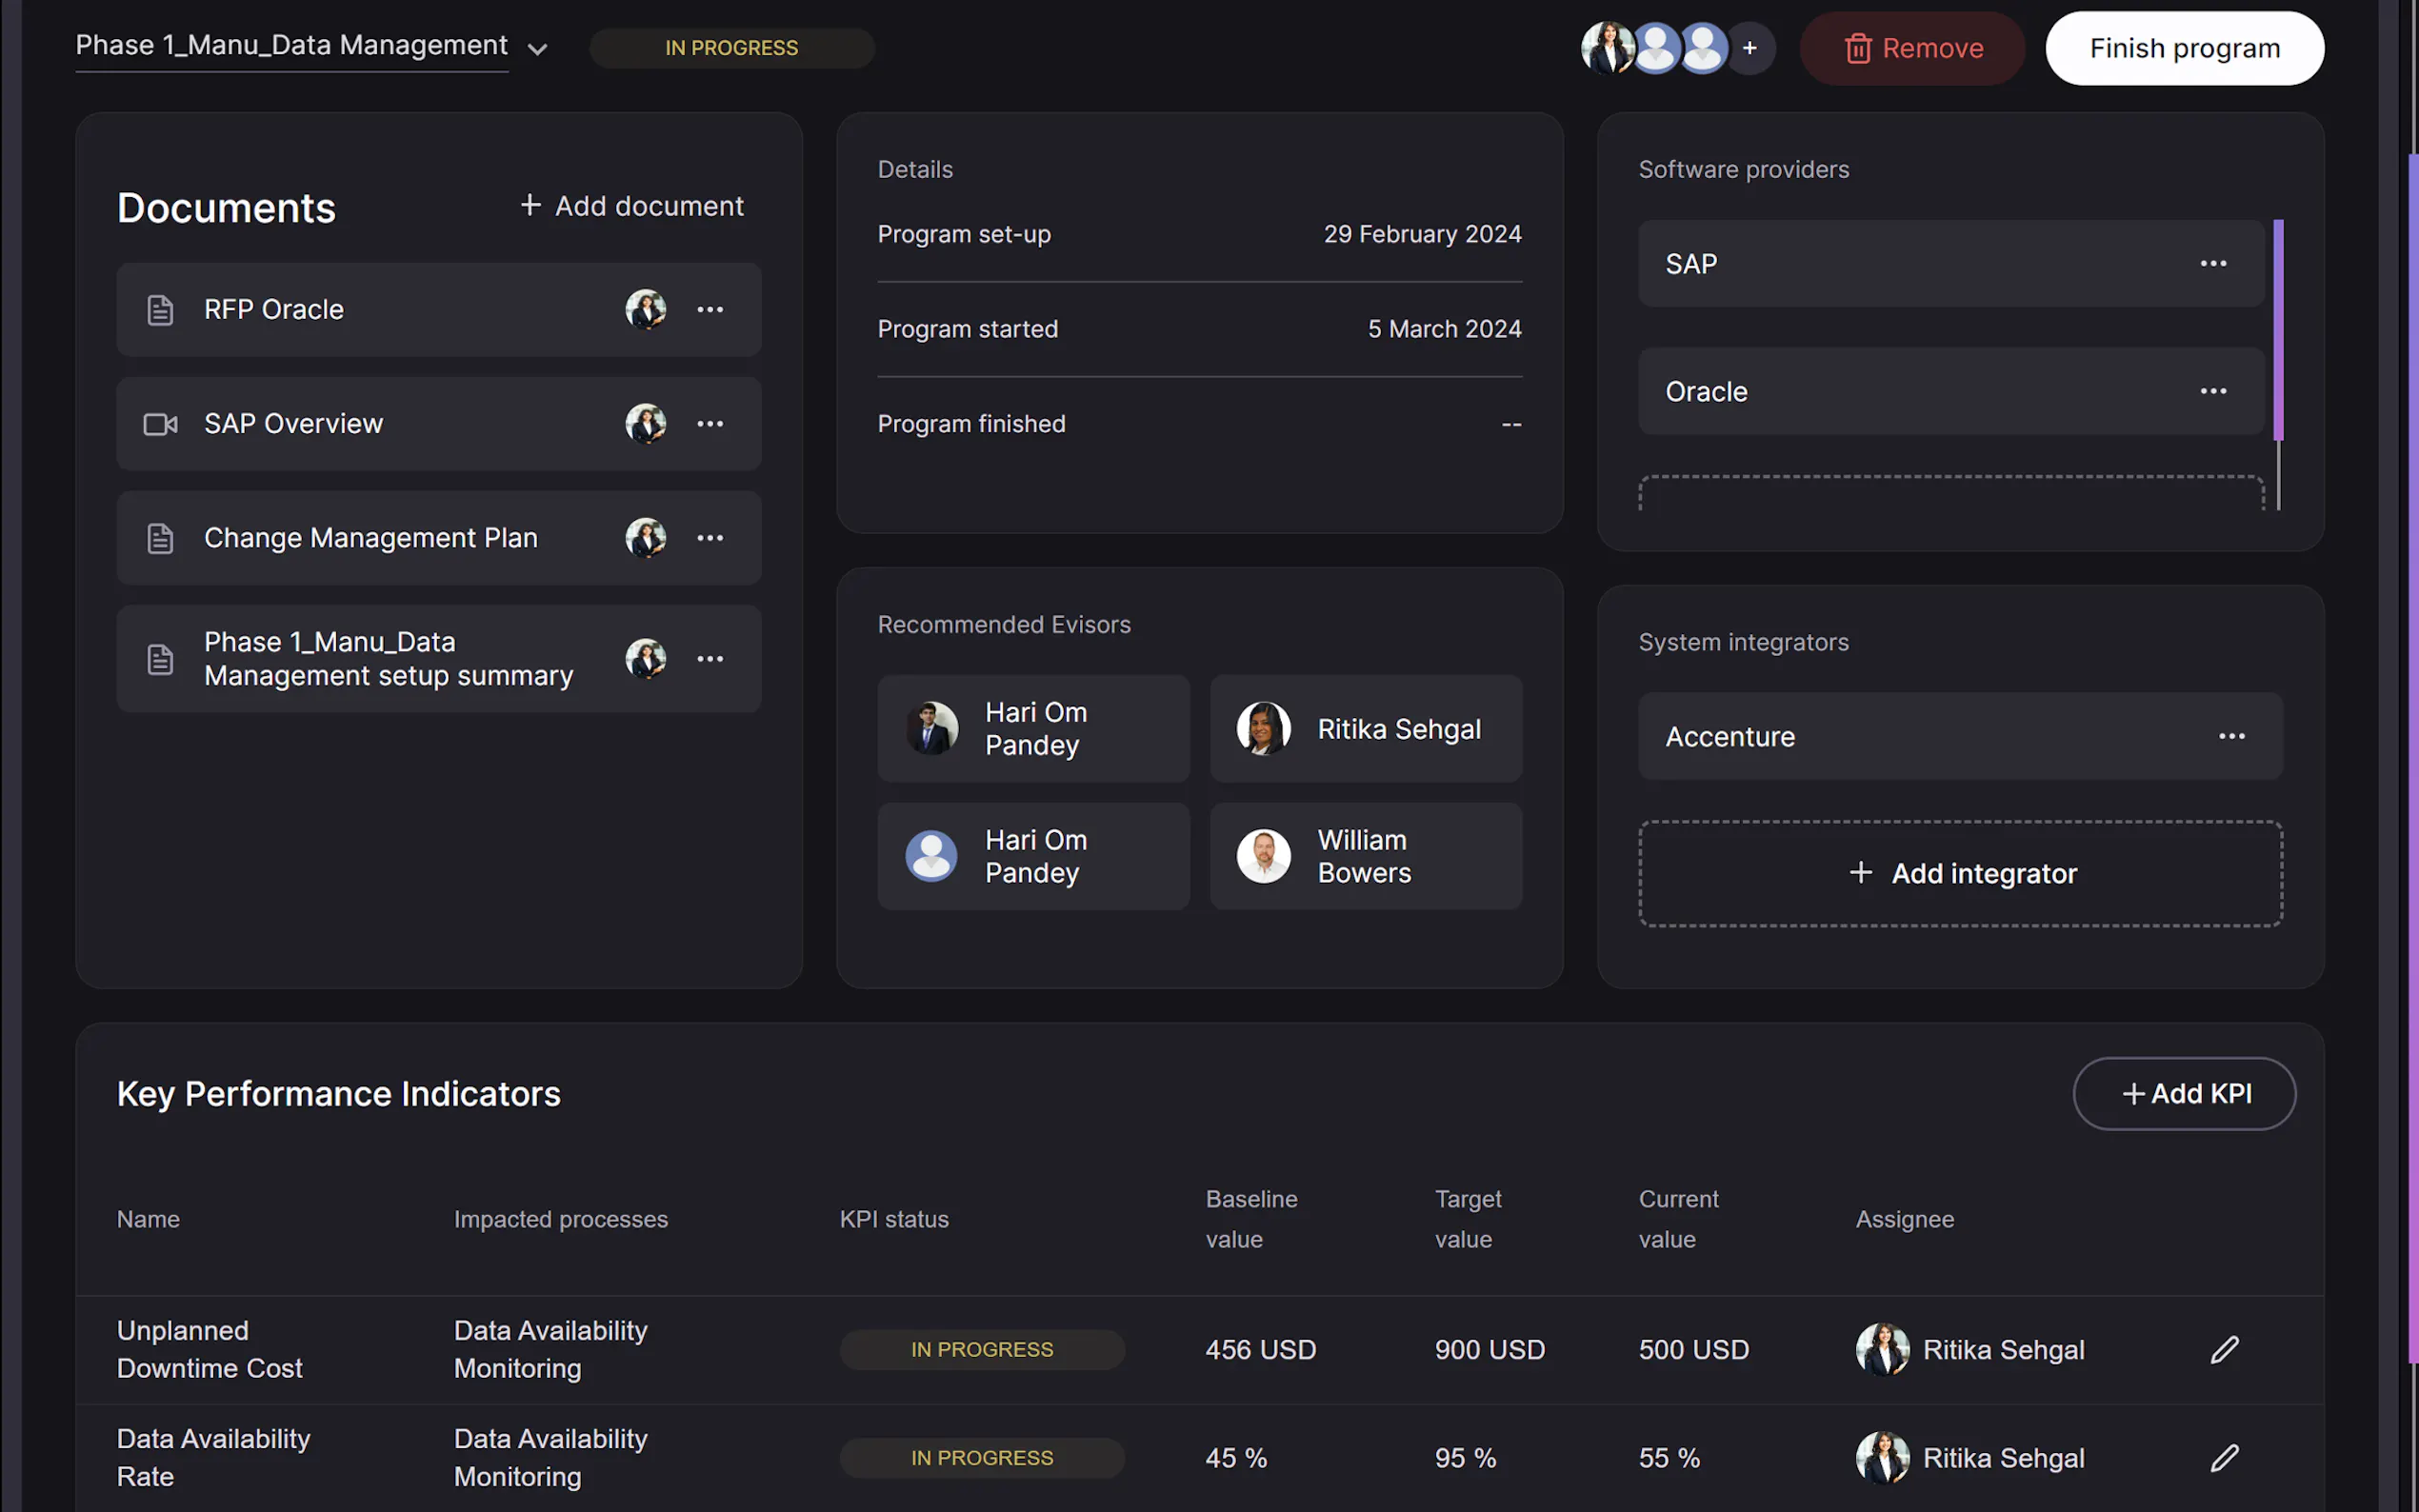Click the pencil icon for Unplanned Downtime Cost
The width and height of the screenshot is (2419, 1512).
(2224, 1349)
